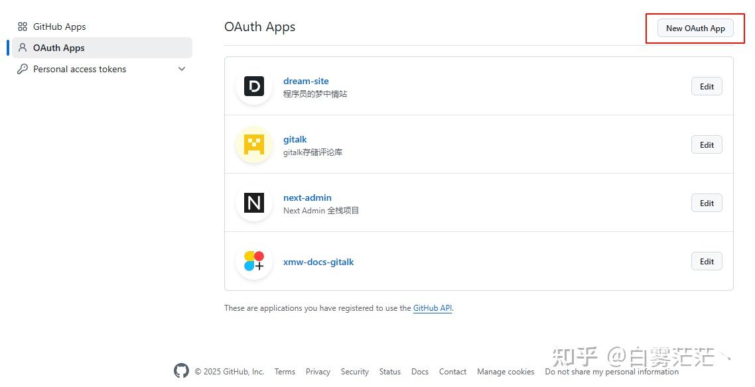
Task: Click the key icon beside Personal access tokens
Action: pyautogui.click(x=23, y=69)
